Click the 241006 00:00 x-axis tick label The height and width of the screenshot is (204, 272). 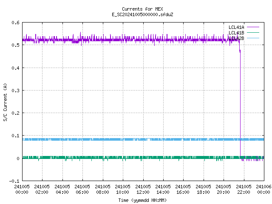[263, 190]
